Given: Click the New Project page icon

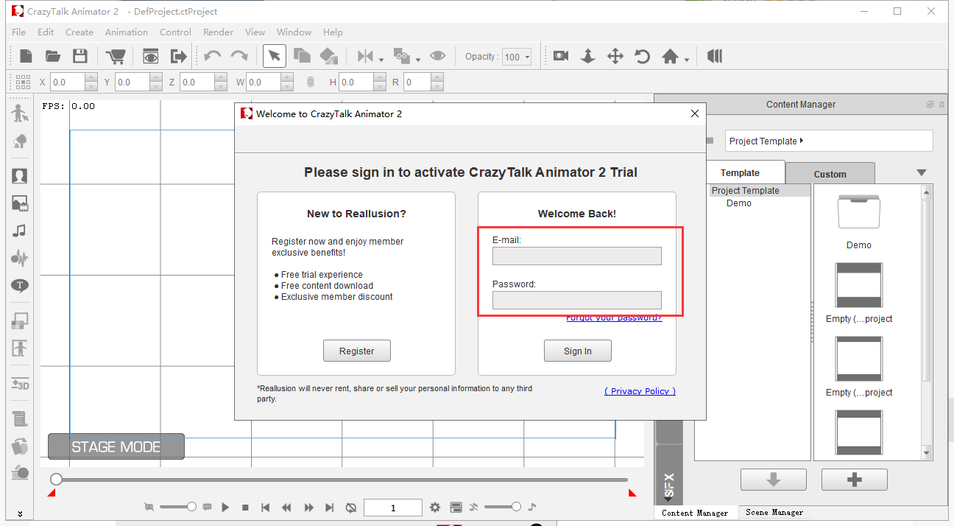Looking at the screenshot, I should [26, 56].
